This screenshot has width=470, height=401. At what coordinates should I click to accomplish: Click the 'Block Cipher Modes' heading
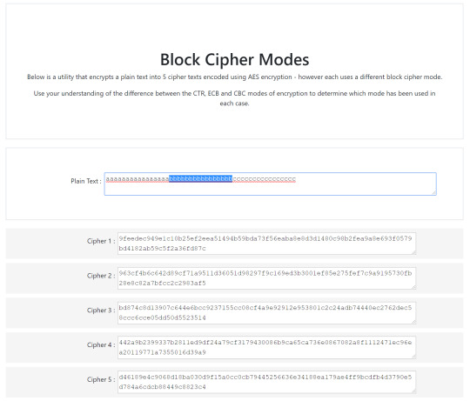(x=234, y=60)
